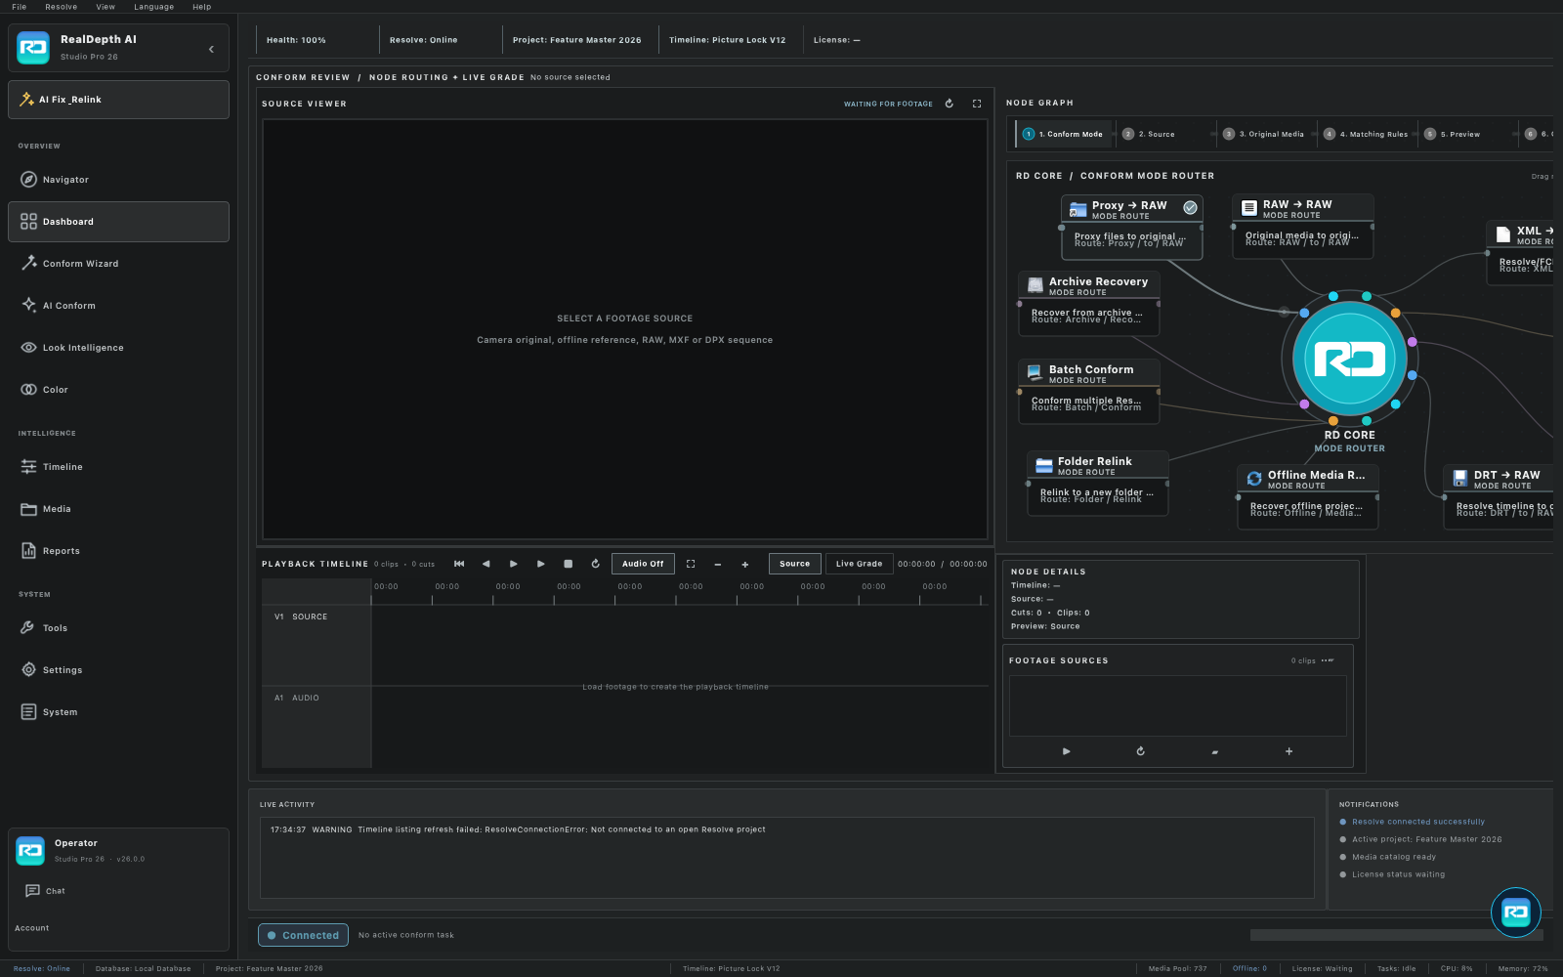Click the Connected status button
The image size is (1563, 977).
click(304, 935)
